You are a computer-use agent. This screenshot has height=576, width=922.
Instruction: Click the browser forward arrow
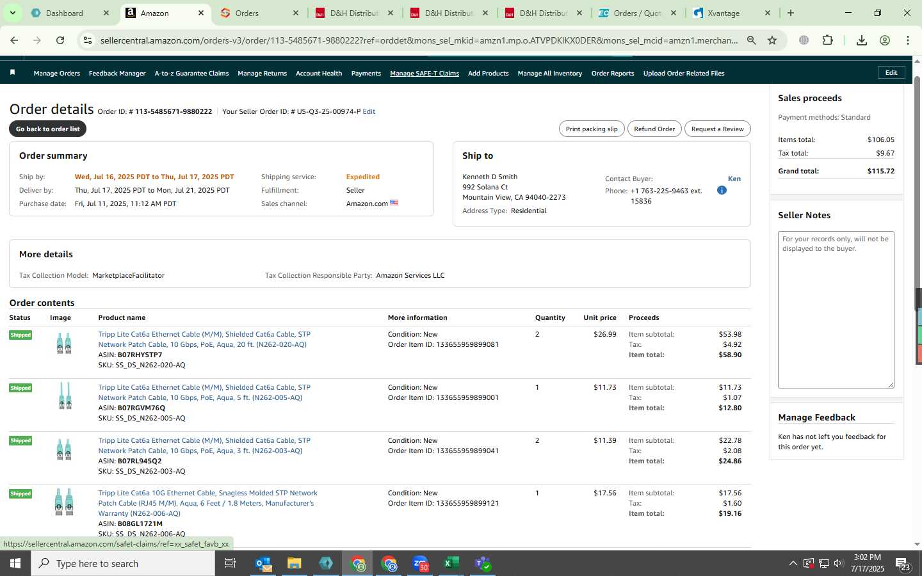click(x=37, y=40)
